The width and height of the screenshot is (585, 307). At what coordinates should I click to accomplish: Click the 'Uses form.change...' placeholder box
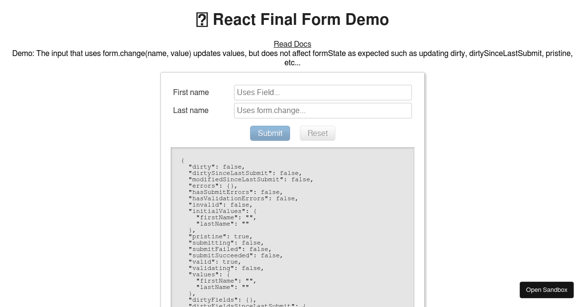(323, 110)
